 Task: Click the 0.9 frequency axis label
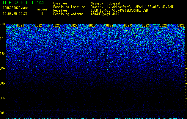pyautogui.click(x=2, y=68)
